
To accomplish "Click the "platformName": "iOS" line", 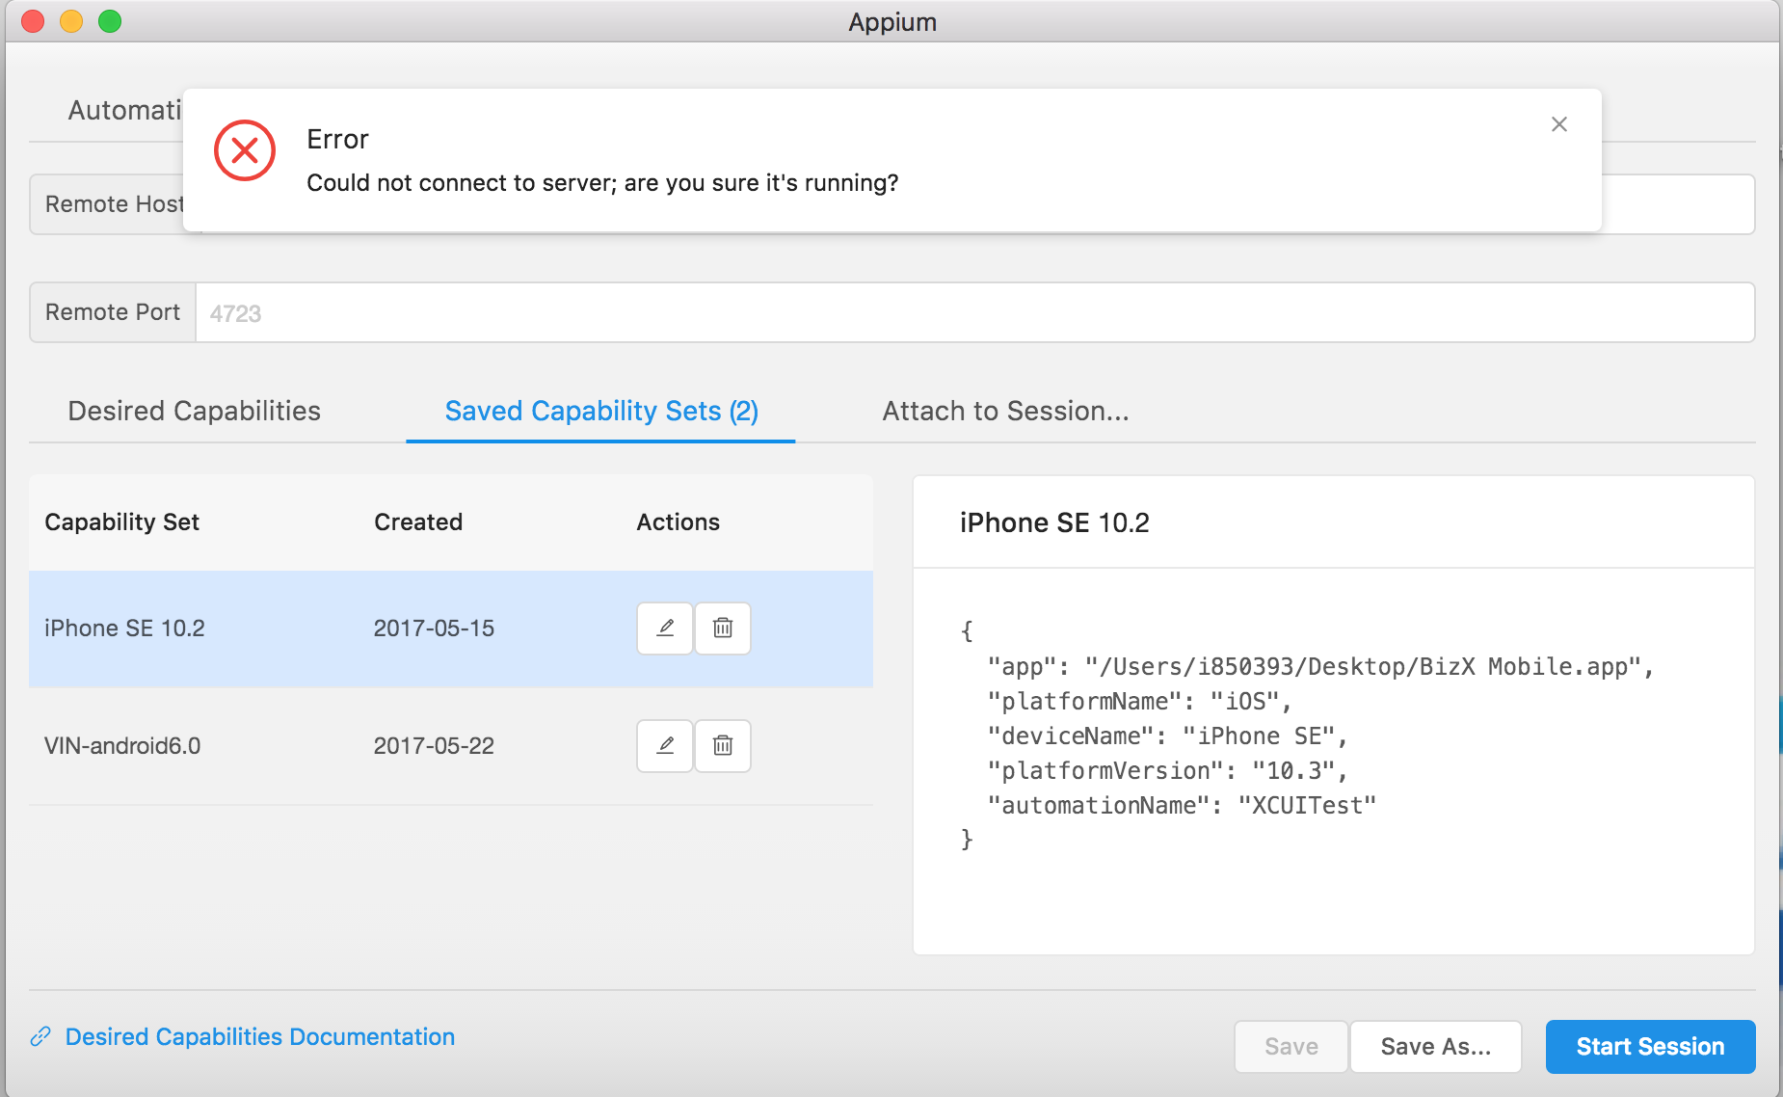I will [1139, 702].
